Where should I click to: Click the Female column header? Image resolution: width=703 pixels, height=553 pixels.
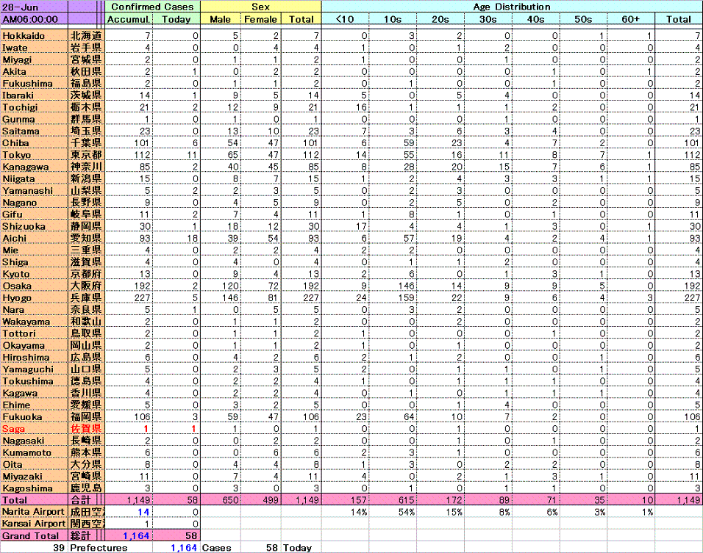[261, 19]
